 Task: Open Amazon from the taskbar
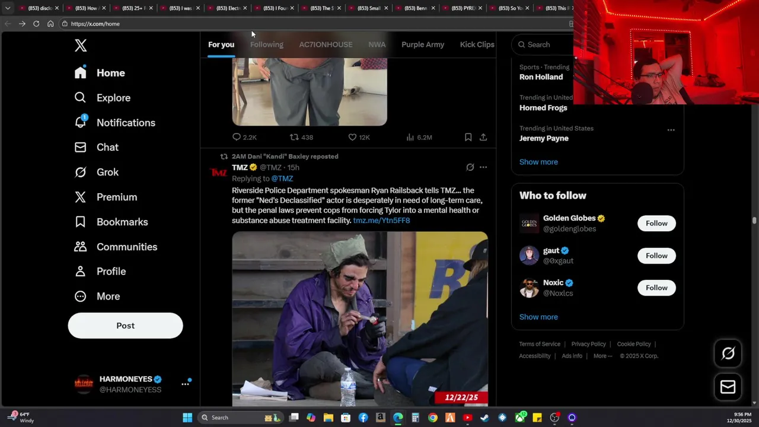click(381, 418)
